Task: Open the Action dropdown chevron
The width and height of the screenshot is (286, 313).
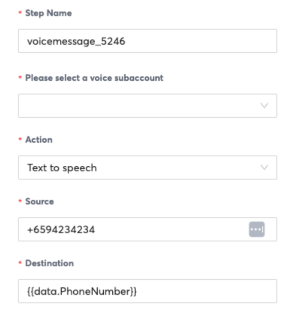Action: (x=264, y=167)
